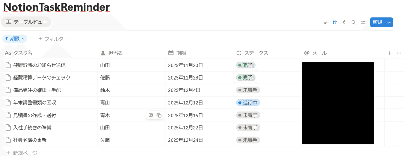
Task: Open view settings sliders icon
Action: [363, 22]
